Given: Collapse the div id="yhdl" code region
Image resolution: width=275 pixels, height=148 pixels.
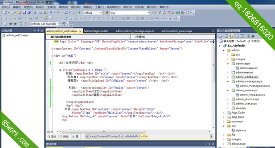Looking at the screenshot, I should pos(52,56).
